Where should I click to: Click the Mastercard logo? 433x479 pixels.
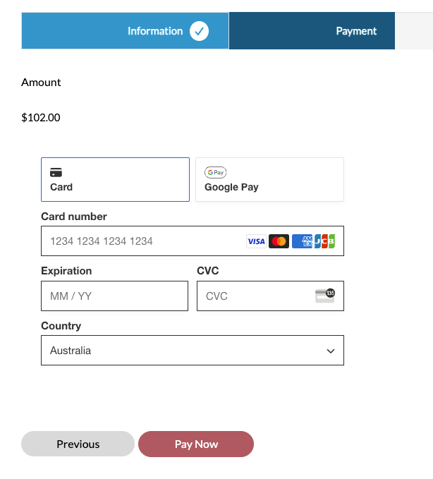279,241
